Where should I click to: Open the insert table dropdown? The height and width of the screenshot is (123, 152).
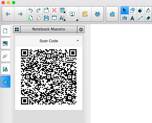pyautogui.click(x=62, y=10)
